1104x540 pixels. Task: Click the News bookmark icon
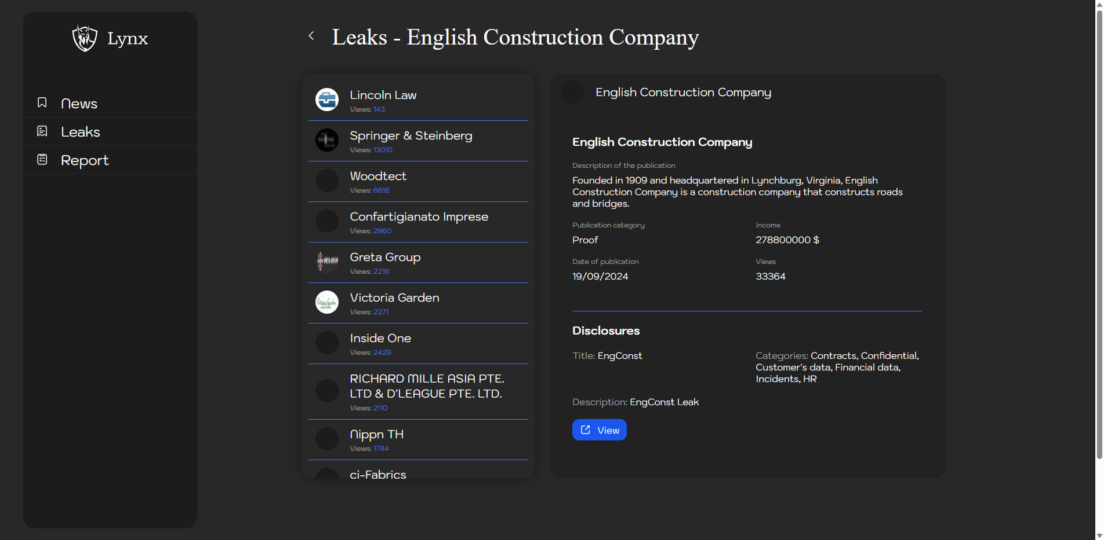[42, 103]
